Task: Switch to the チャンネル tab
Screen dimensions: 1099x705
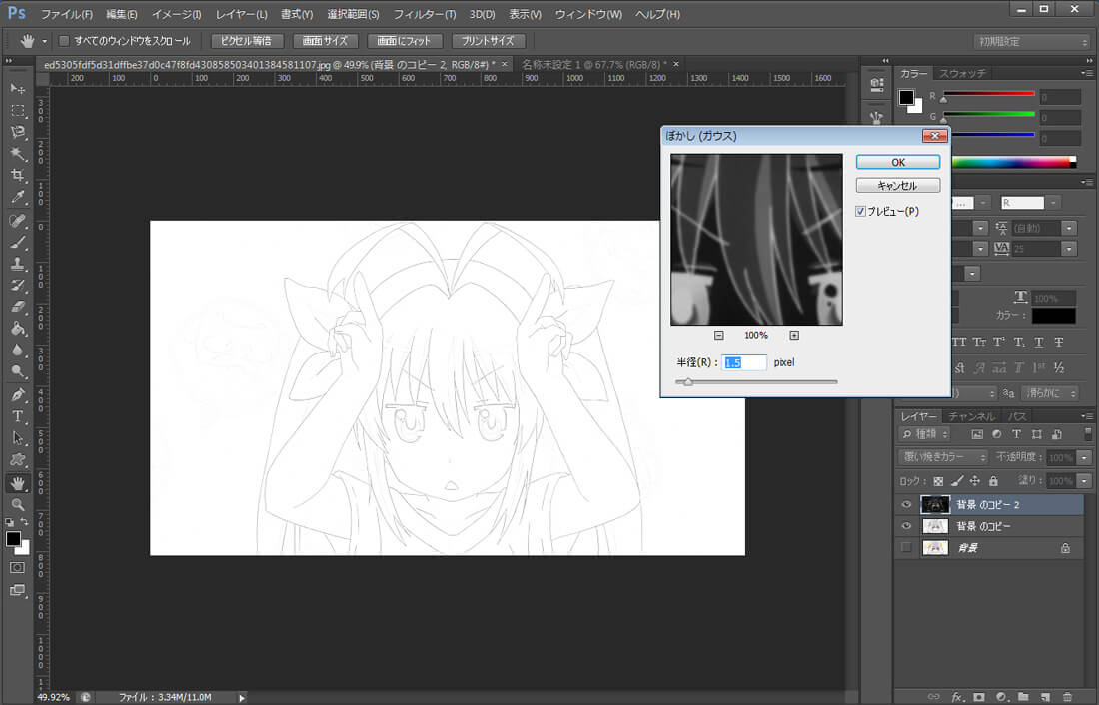Action: tap(971, 416)
